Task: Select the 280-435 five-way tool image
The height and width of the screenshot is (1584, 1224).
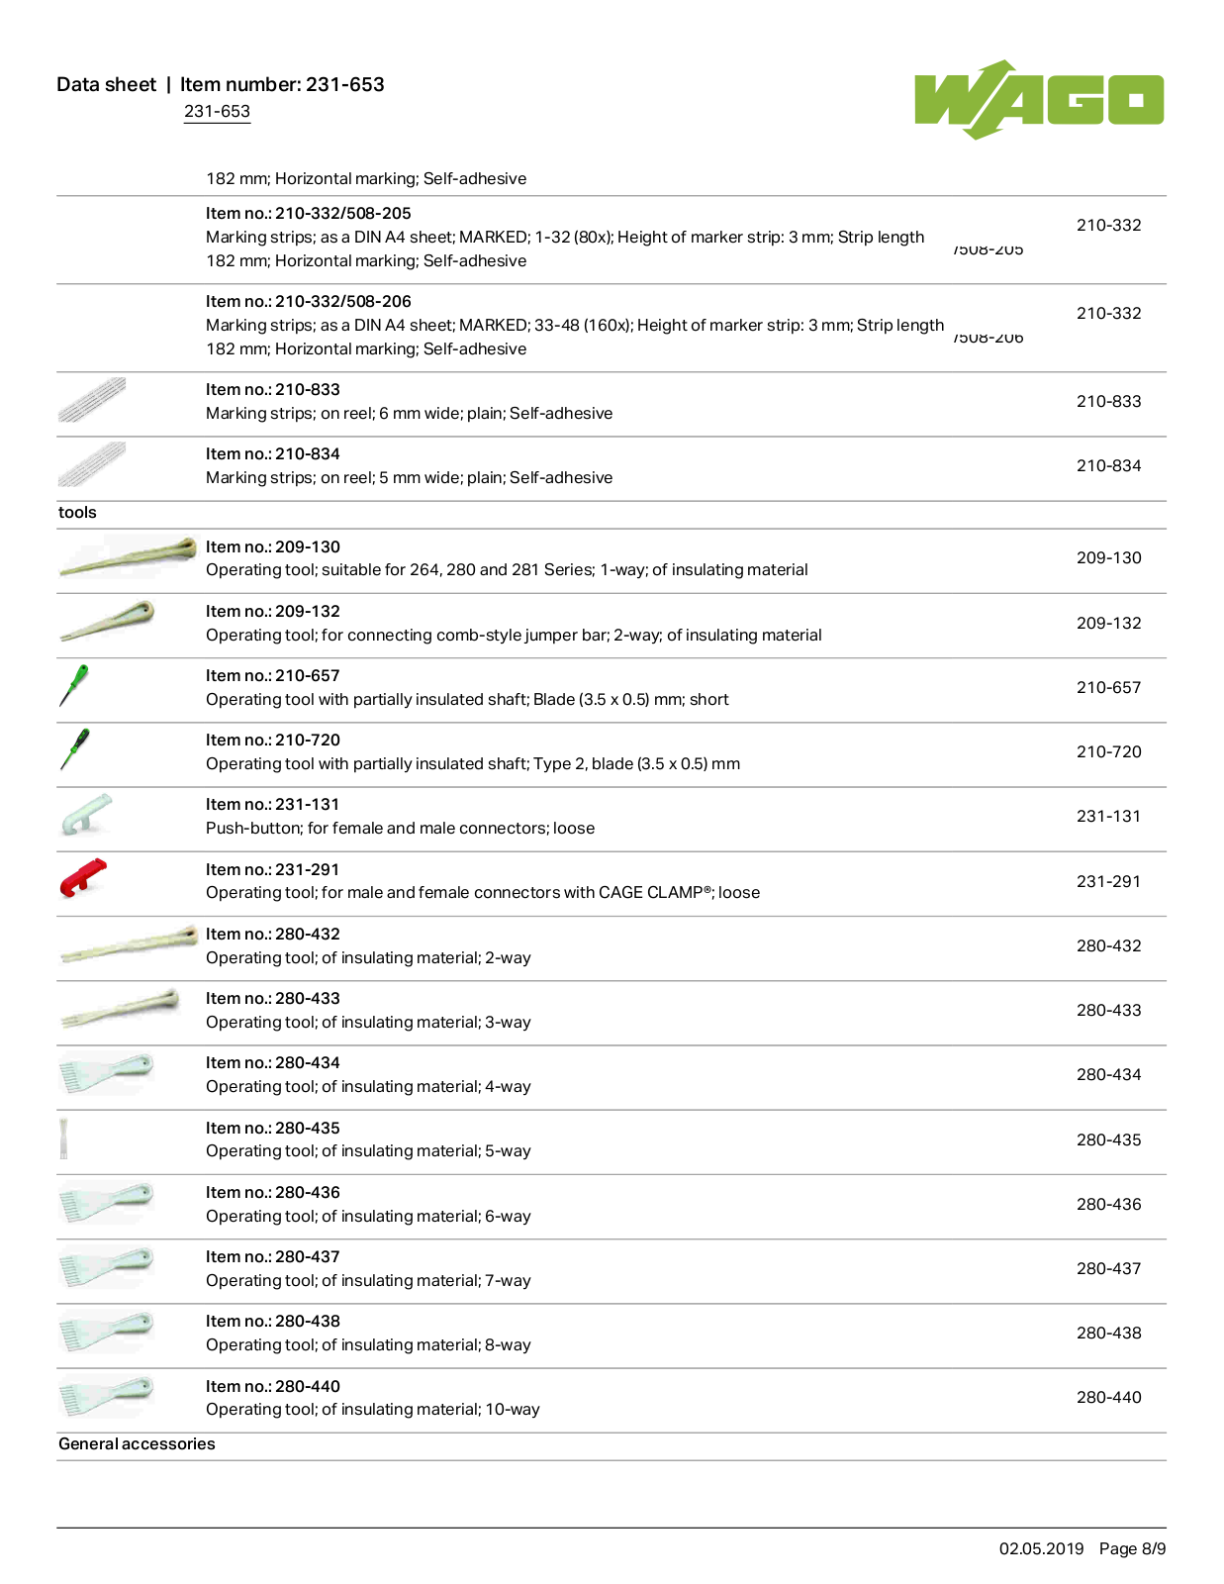Action: [63, 1138]
